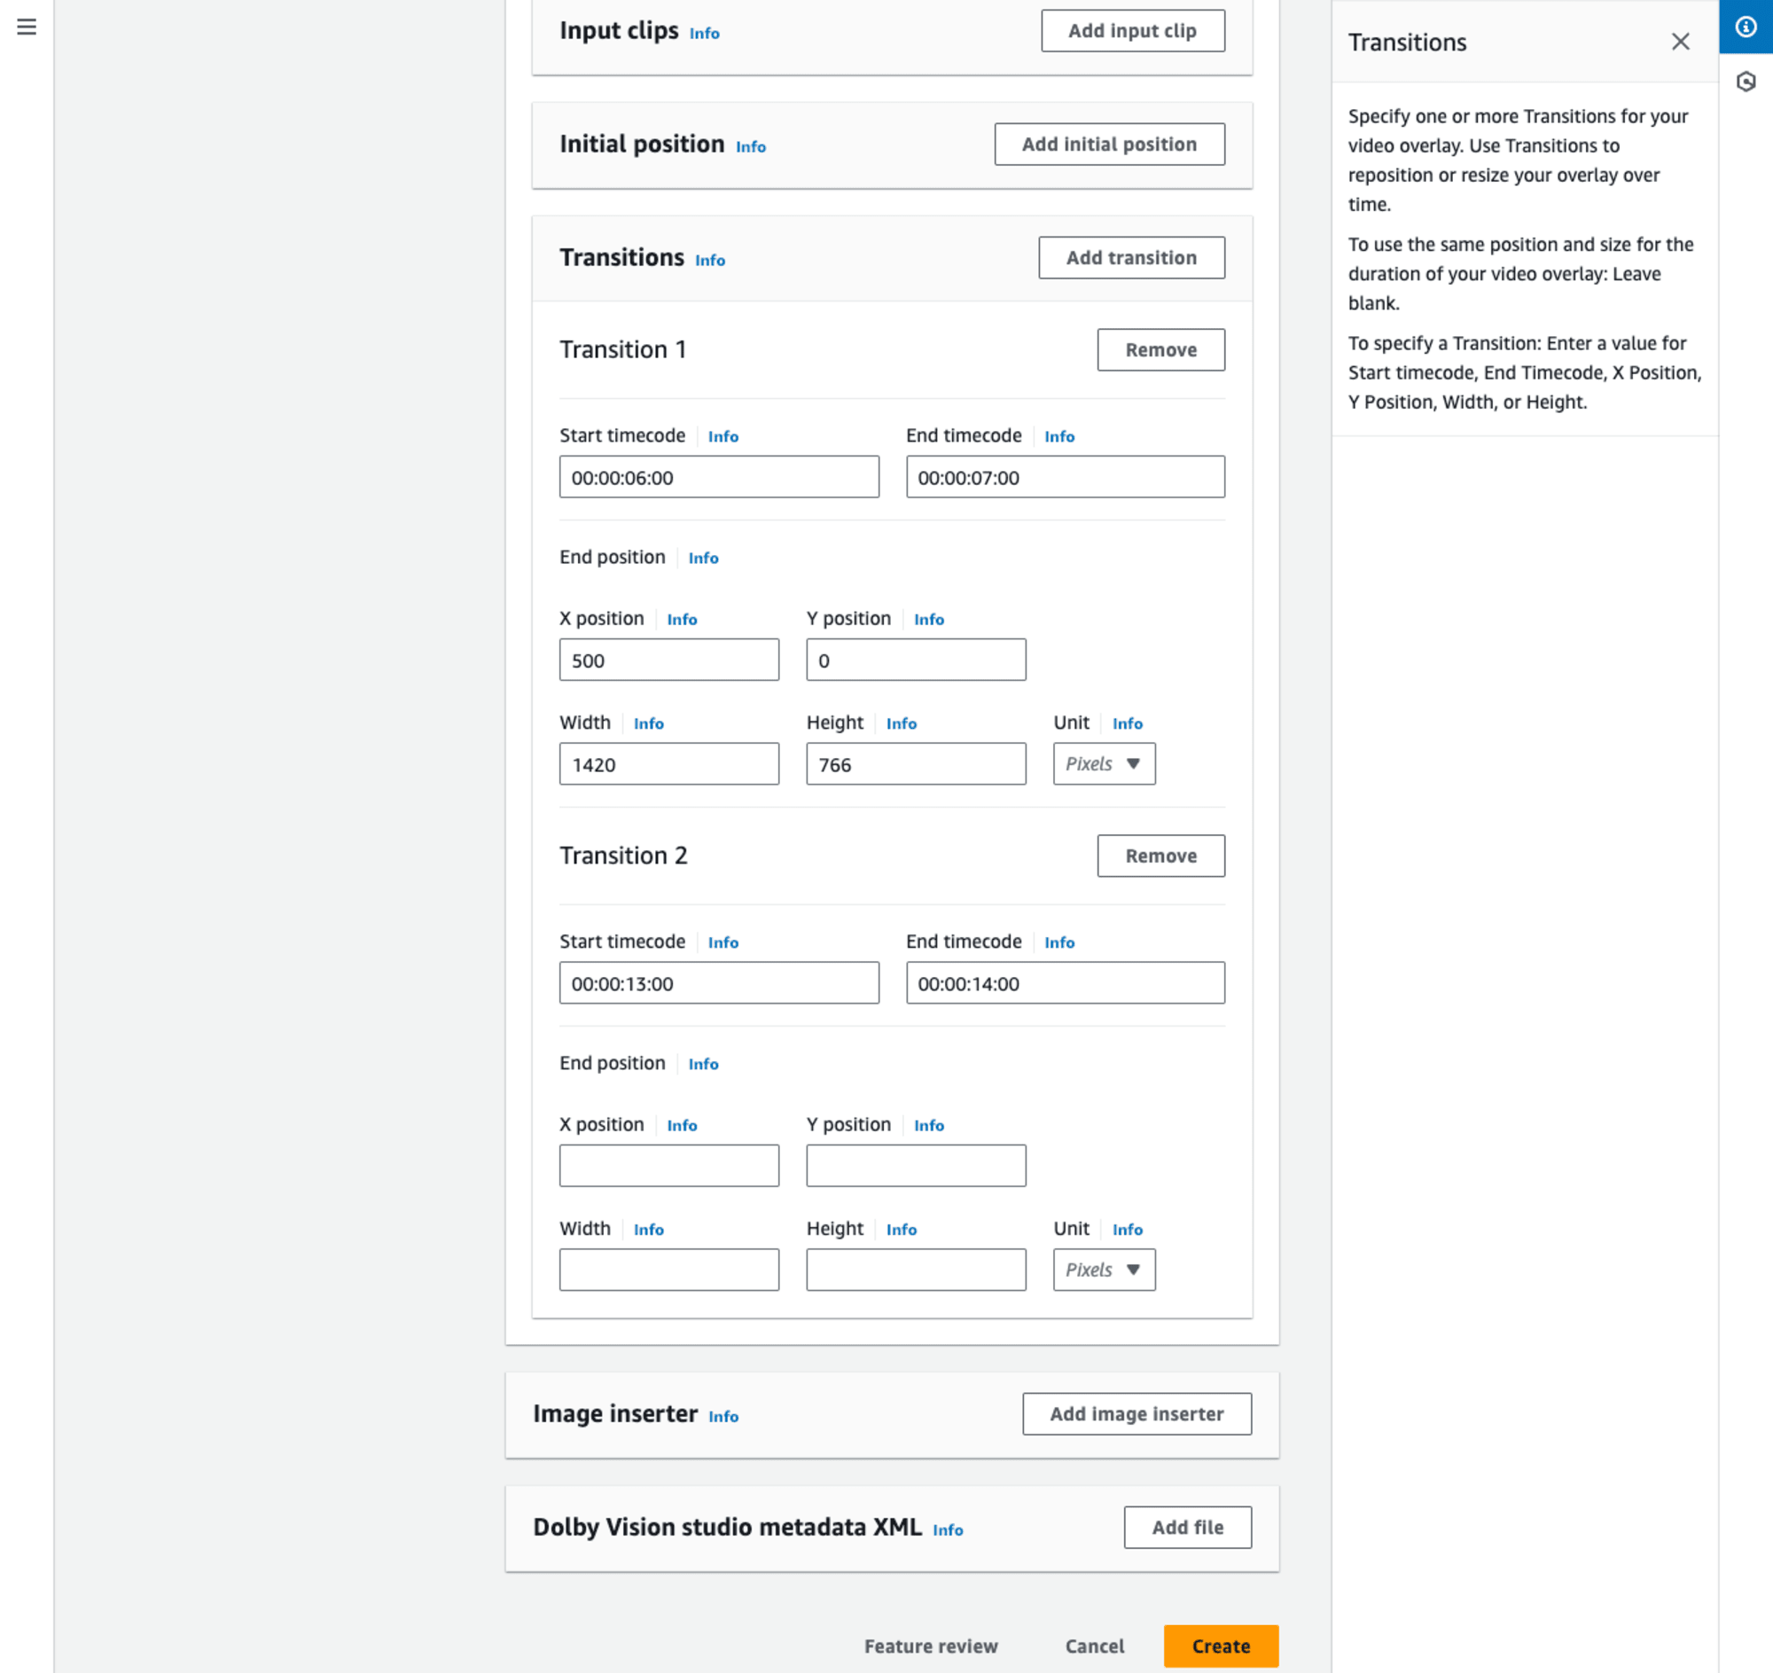Click the info circle icon in right sidebar
The image size is (1773, 1673).
pyautogui.click(x=1746, y=27)
